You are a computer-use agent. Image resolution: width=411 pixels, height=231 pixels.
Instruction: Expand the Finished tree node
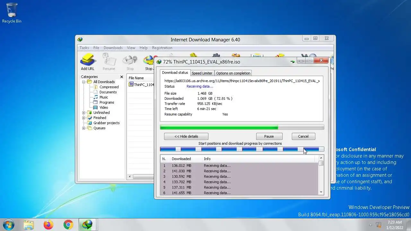coord(84,118)
